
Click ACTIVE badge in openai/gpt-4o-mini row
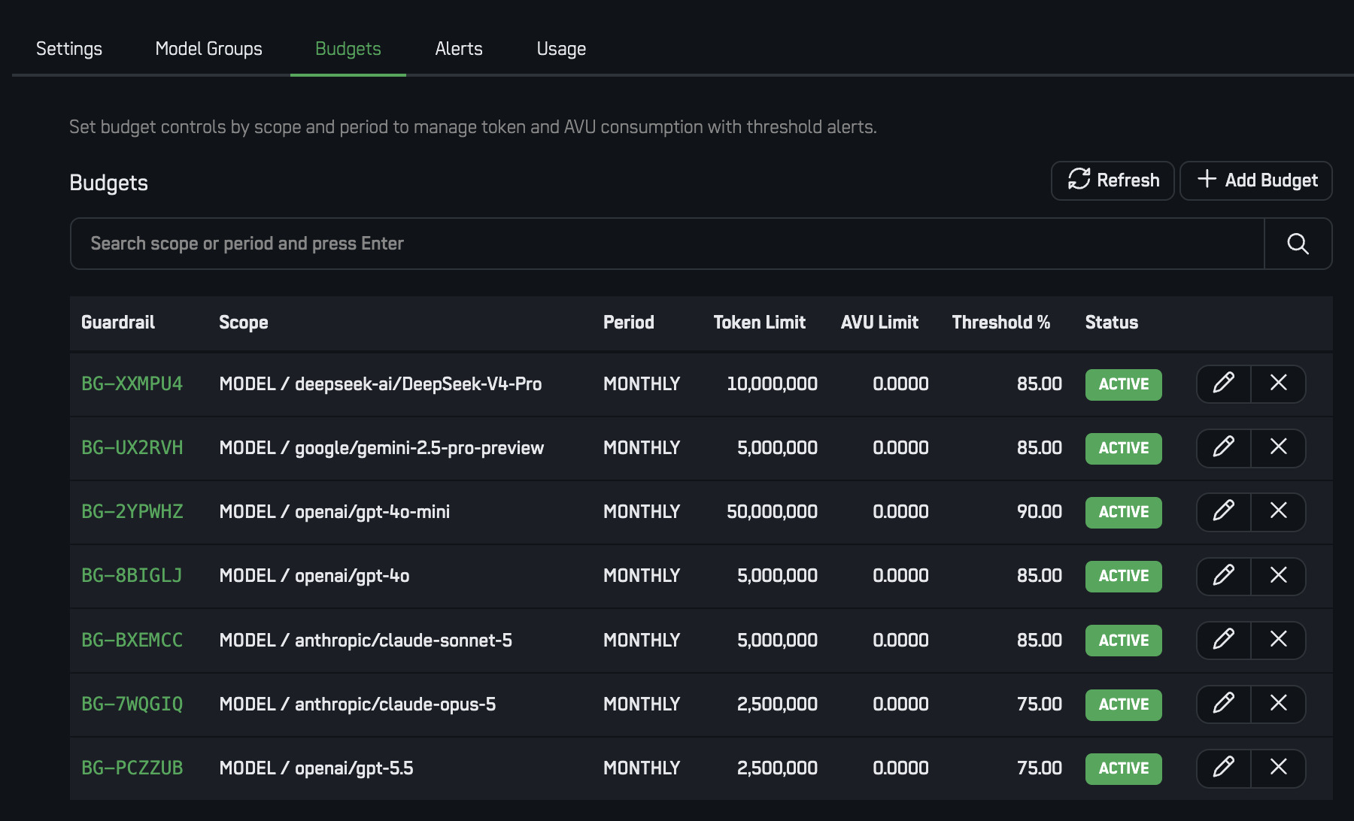[1124, 512]
